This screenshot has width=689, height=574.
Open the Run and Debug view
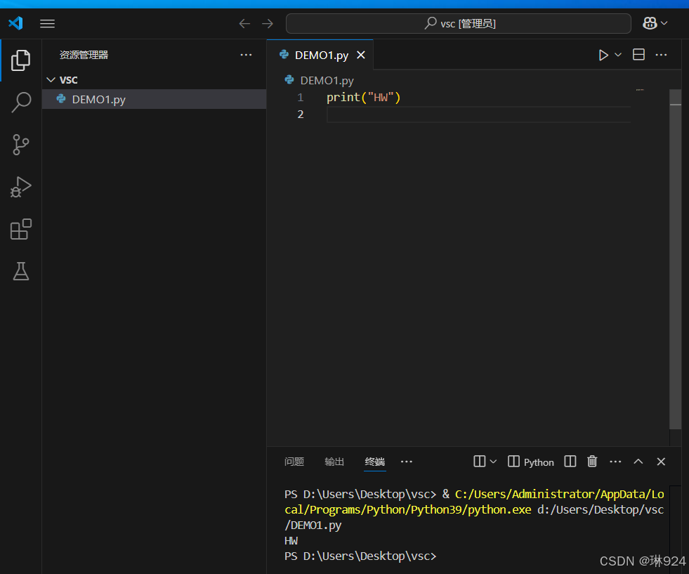click(x=20, y=187)
